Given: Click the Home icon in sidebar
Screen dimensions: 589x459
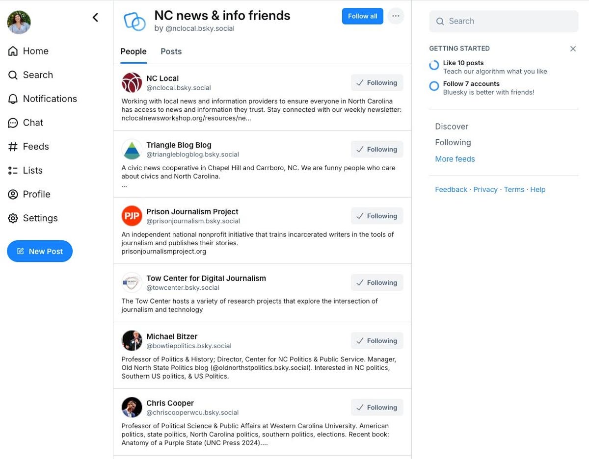Looking at the screenshot, I should 13,51.
